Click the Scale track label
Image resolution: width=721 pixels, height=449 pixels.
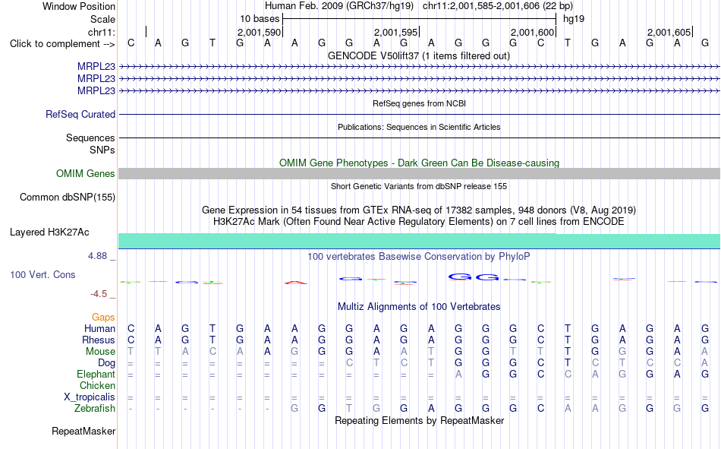tap(102, 19)
